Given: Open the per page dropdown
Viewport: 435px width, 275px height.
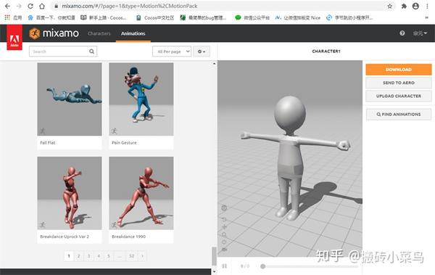Looking at the screenshot, I should point(172,52).
